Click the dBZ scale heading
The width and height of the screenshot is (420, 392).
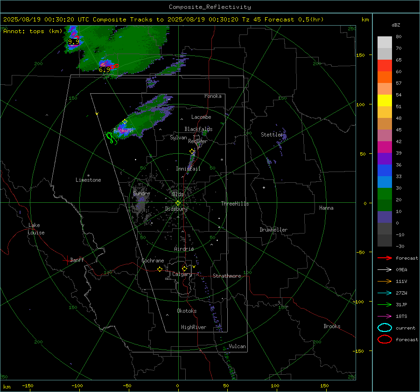396,25
